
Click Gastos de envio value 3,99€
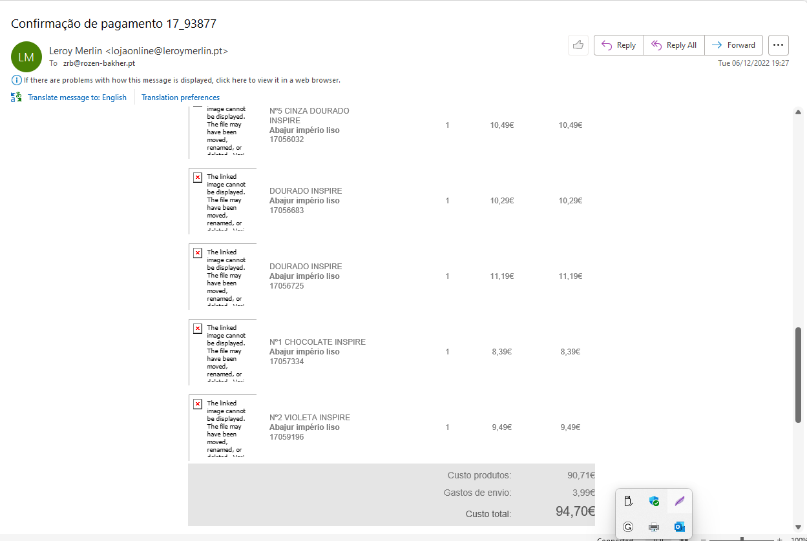click(x=583, y=493)
